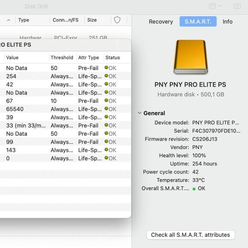The height and width of the screenshot is (248, 248).
Task: Select the row with value 42
Action: tap(65, 84)
